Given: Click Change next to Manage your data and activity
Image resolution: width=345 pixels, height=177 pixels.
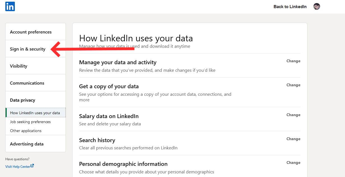Looking at the screenshot, I should pyautogui.click(x=293, y=61).
